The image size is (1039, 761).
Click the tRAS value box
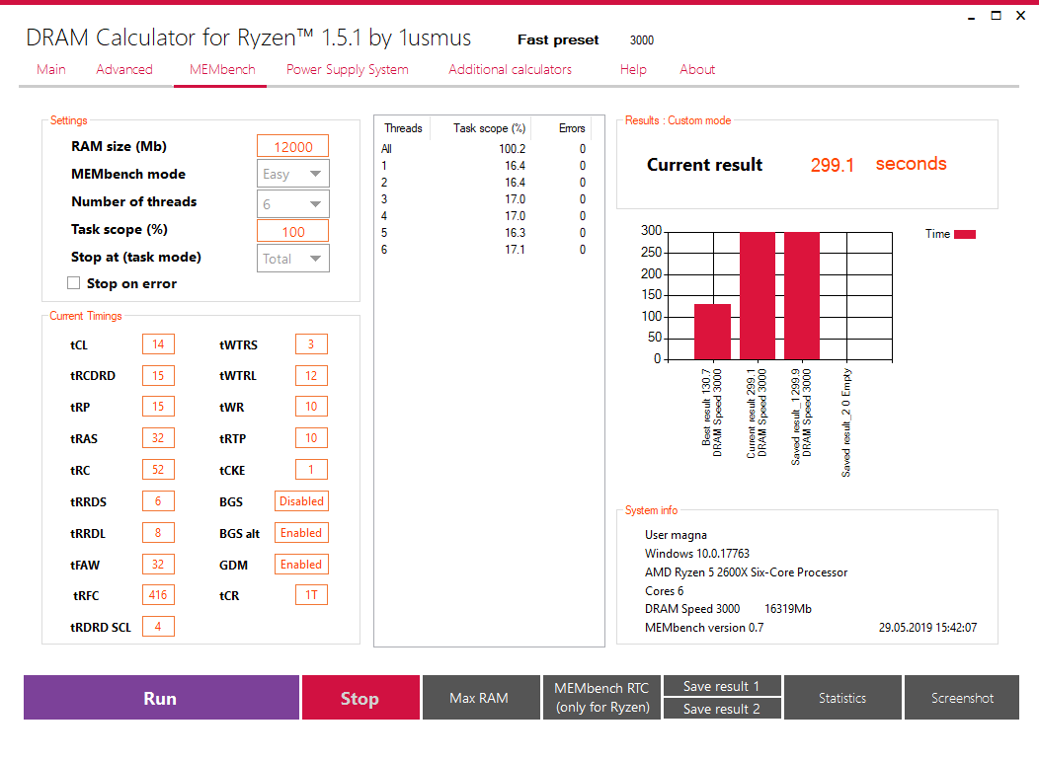tap(158, 438)
